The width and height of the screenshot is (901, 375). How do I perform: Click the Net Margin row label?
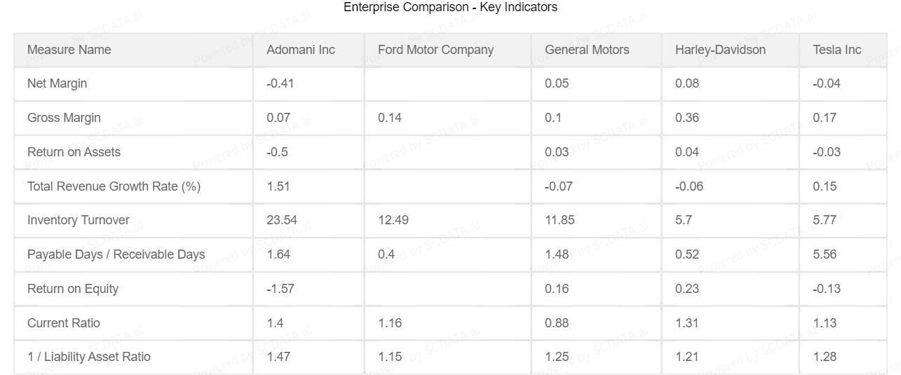click(x=57, y=83)
